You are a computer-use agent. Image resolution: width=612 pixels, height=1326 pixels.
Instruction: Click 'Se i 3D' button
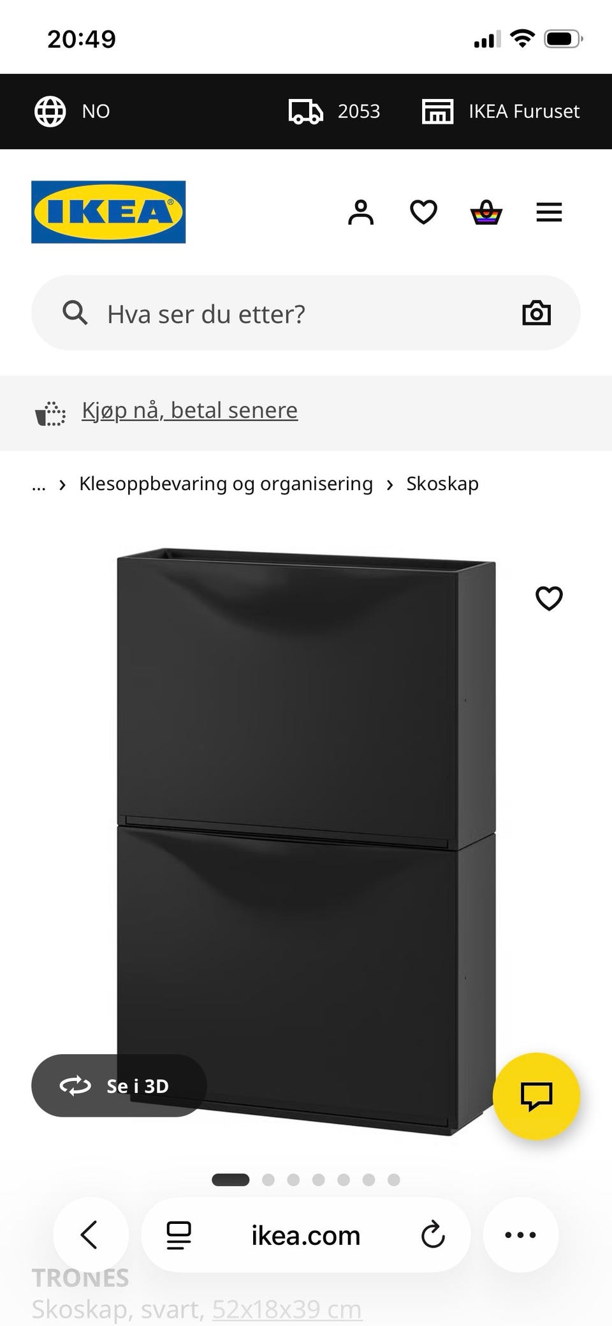pyautogui.click(x=119, y=1085)
